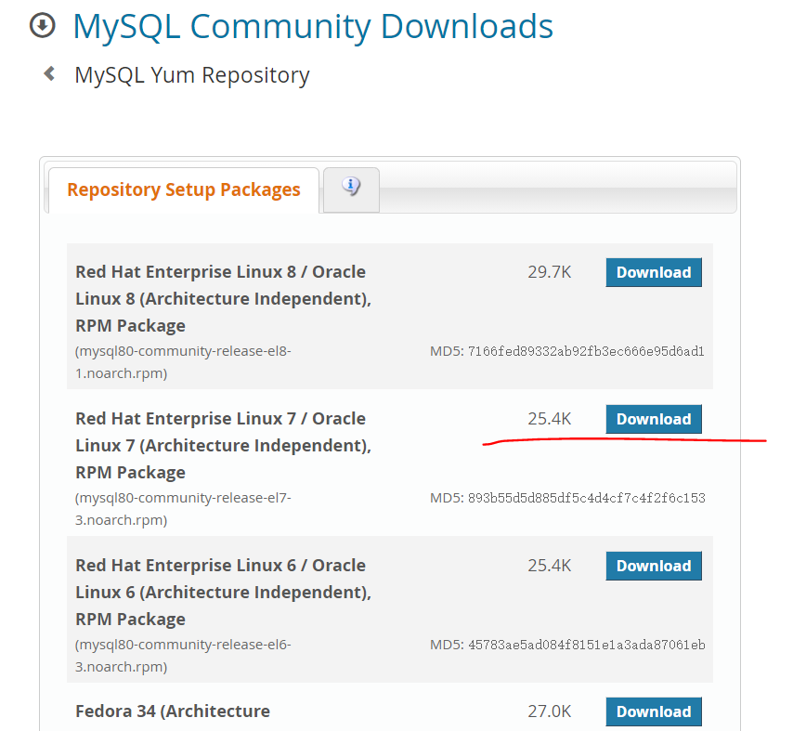The width and height of the screenshot is (793, 731).
Task: Click the Red Hat Enterprise Linux 7 package title
Action: [223, 445]
